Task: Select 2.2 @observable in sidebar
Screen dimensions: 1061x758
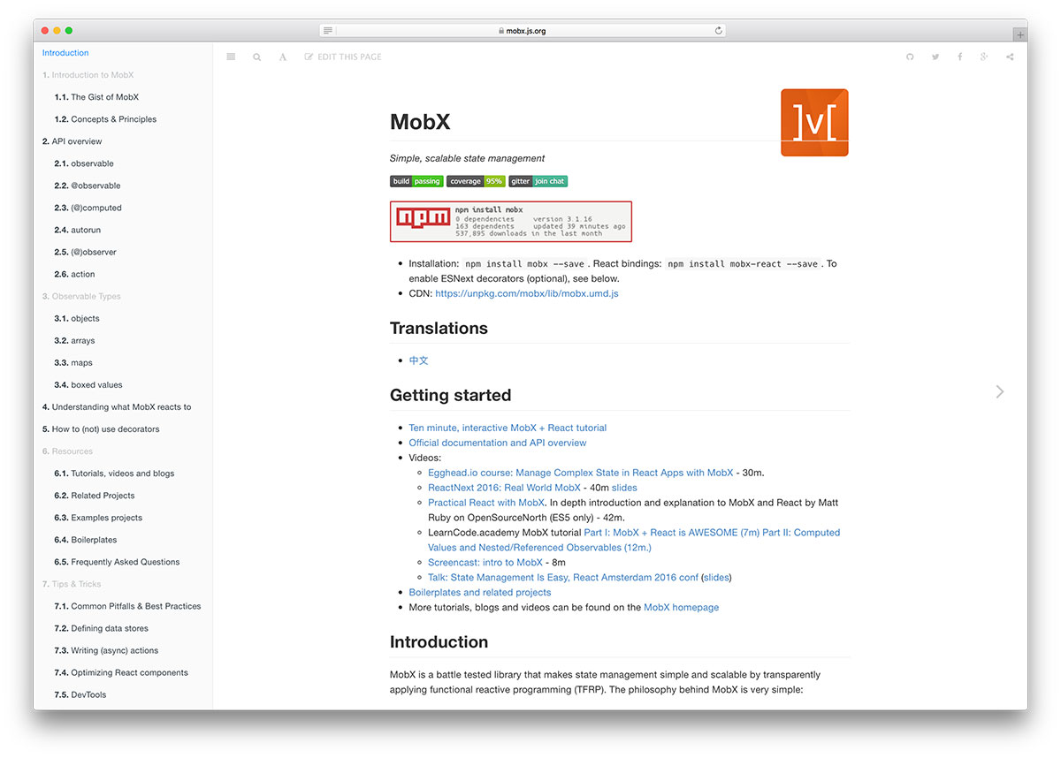Action: point(88,186)
